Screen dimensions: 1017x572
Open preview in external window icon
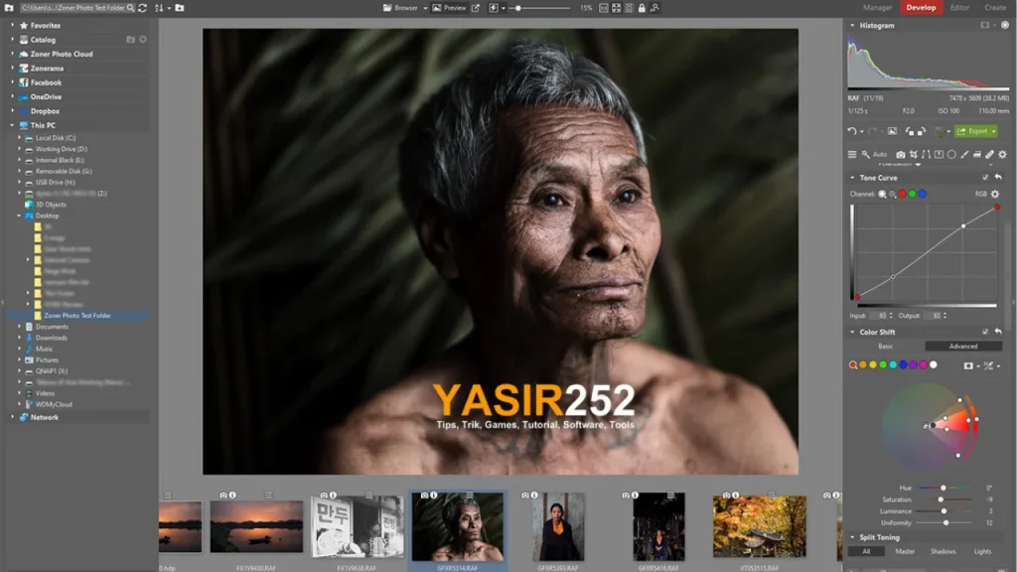coord(476,8)
